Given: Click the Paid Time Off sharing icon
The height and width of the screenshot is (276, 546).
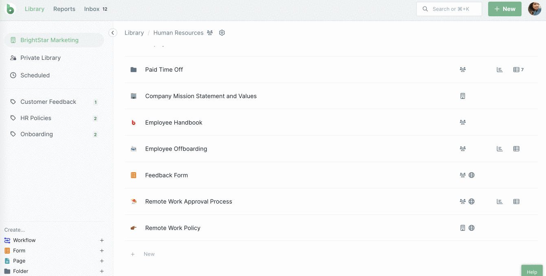Looking at the screenshot, I should (x=463, y=70).
